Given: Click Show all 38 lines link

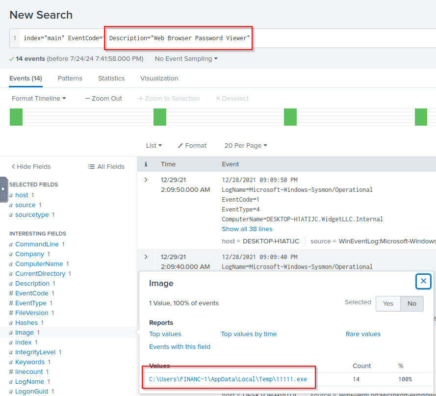Looking at the screenshot, I should pyautogui.click(x=247, y=229).
